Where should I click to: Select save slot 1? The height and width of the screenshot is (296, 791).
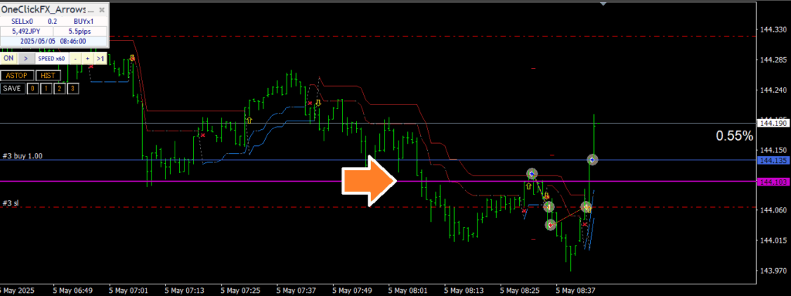pos(46,88)
